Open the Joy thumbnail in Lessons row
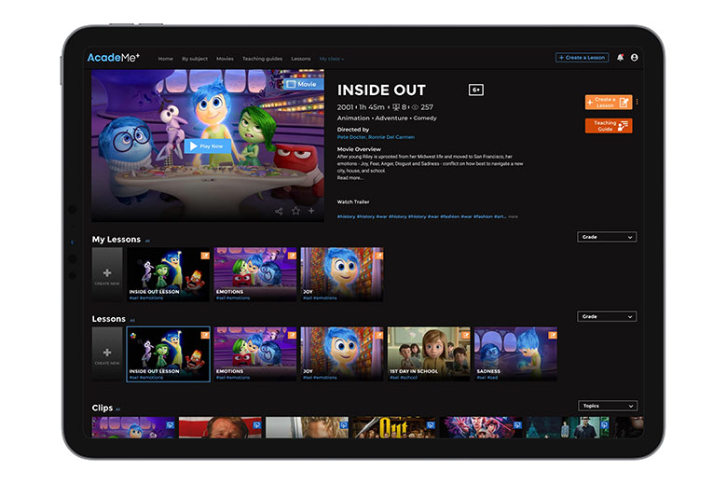727x485 pixels. (342, 354)
